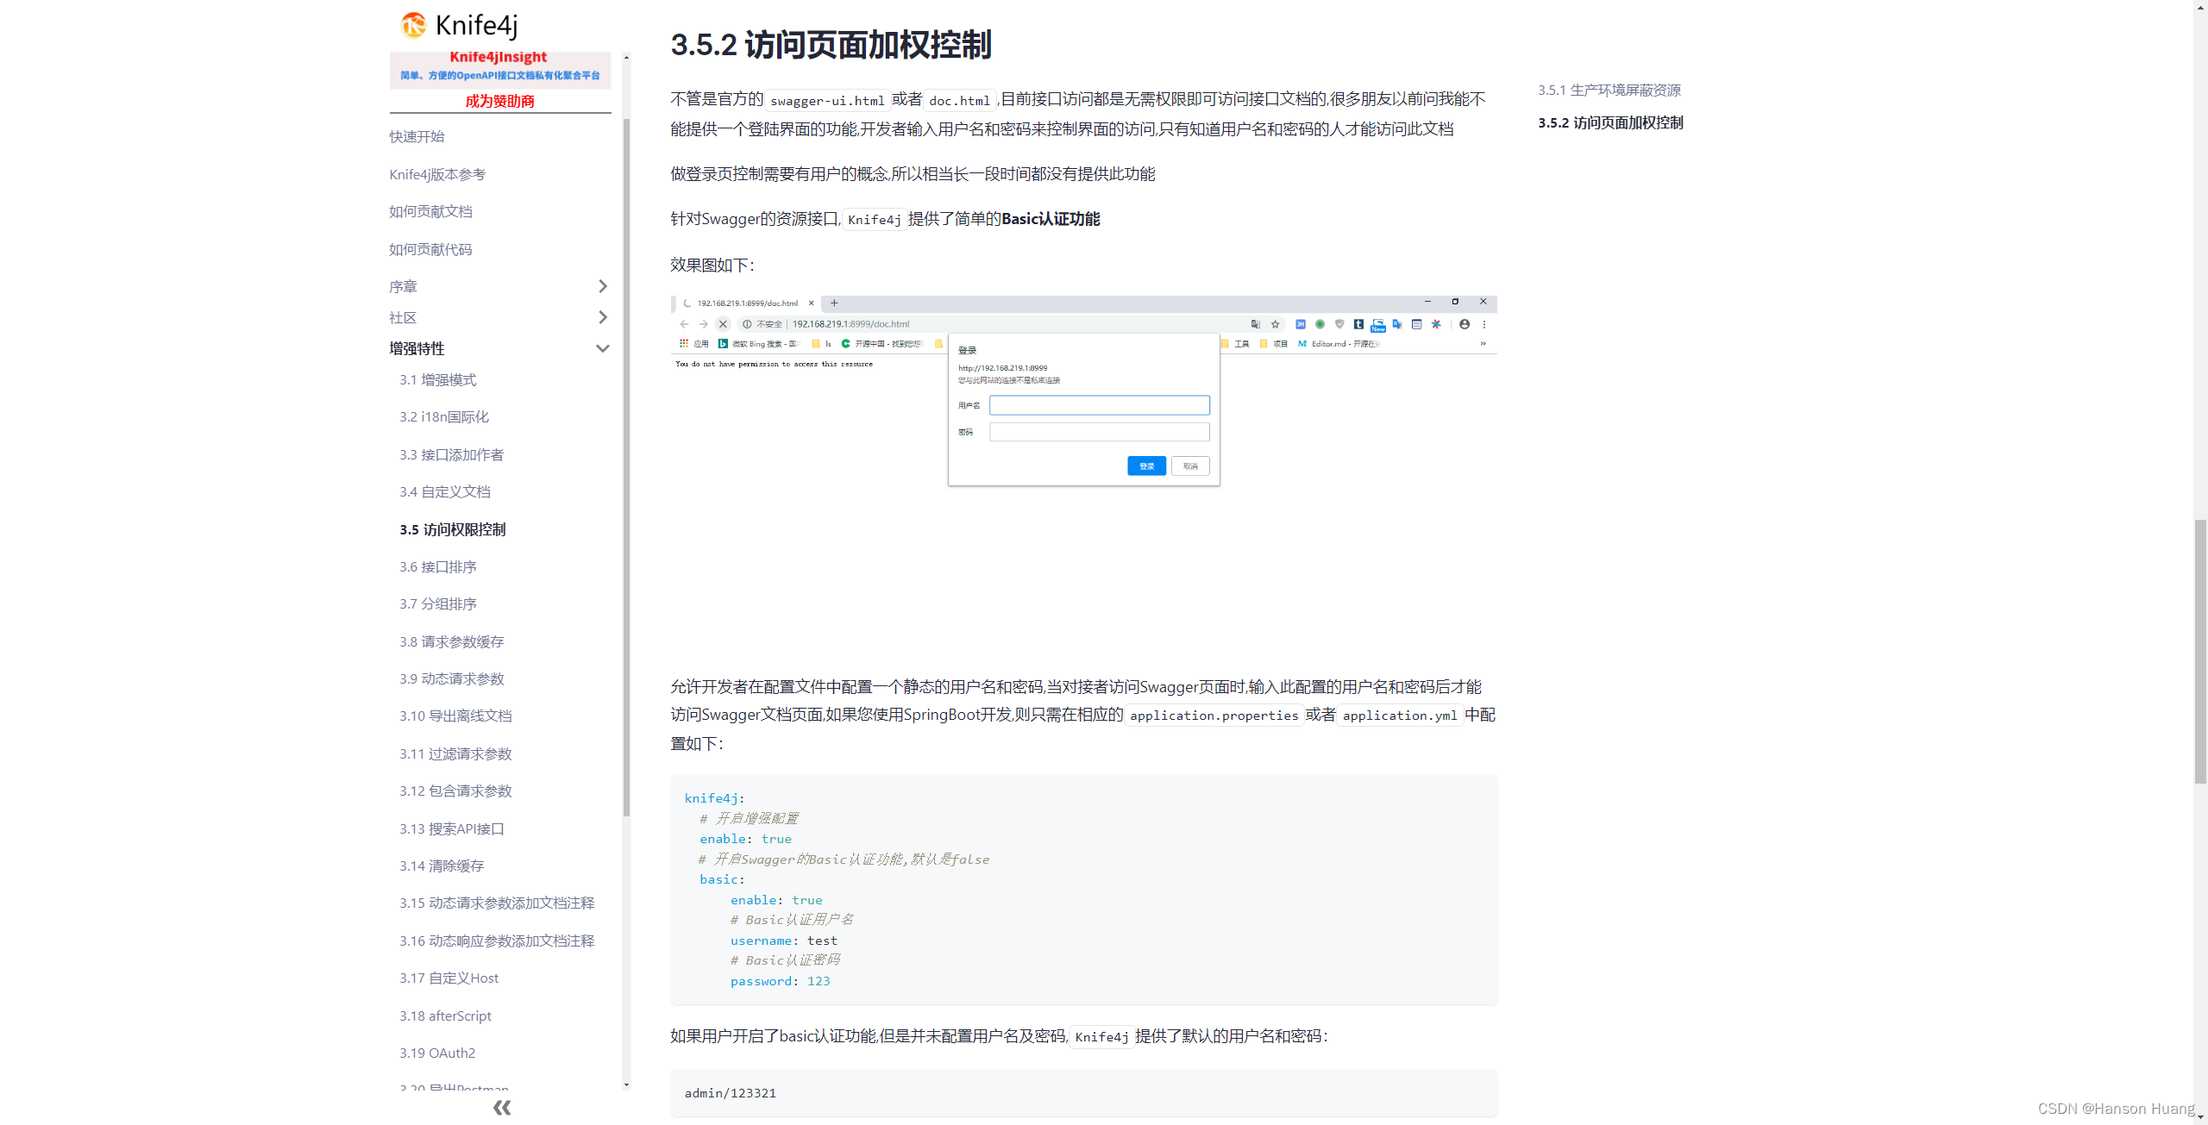
Task: Click the 'username: test' line in YAML
Action: coord(783,941)
